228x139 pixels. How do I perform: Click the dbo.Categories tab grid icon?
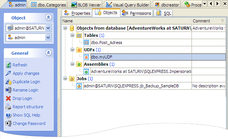[x=34, y=5]
